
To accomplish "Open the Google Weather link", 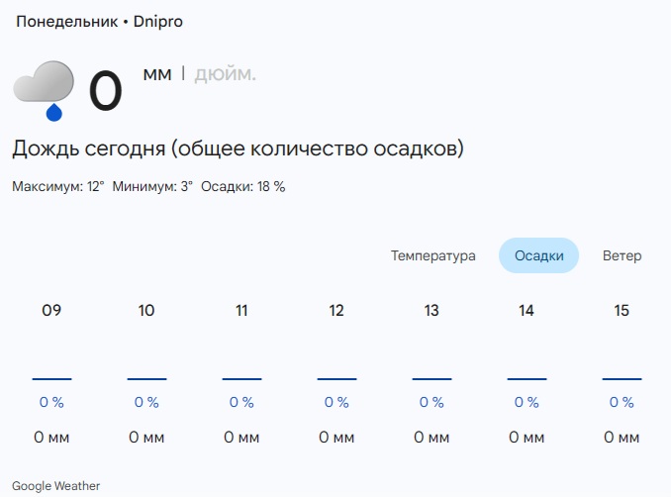I will pyautogui.click(x=55, y=486).
